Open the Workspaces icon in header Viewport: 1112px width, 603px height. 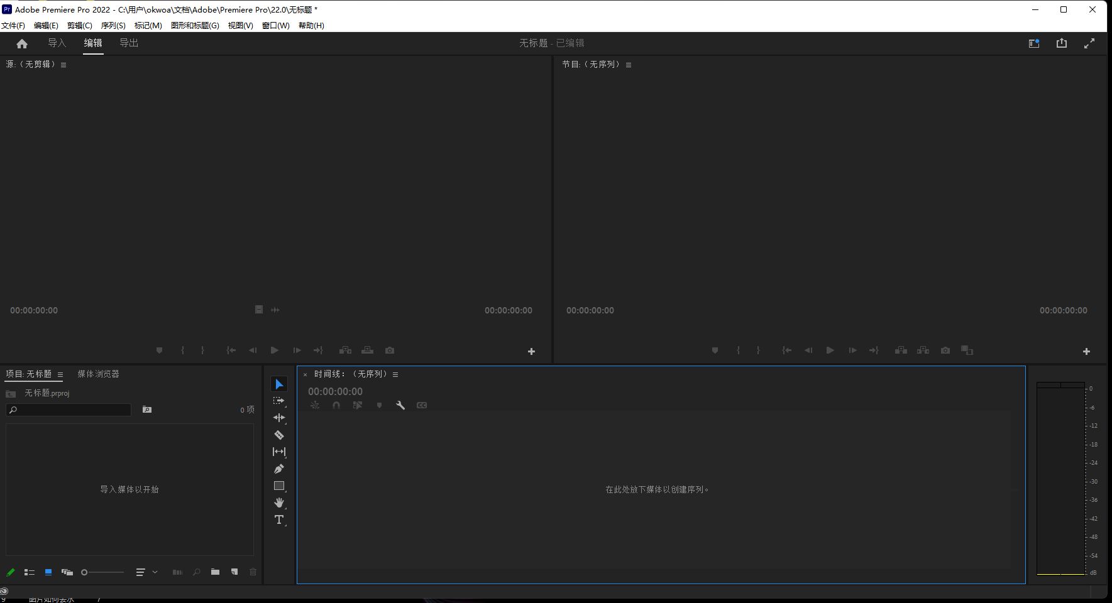(1034, 43)
